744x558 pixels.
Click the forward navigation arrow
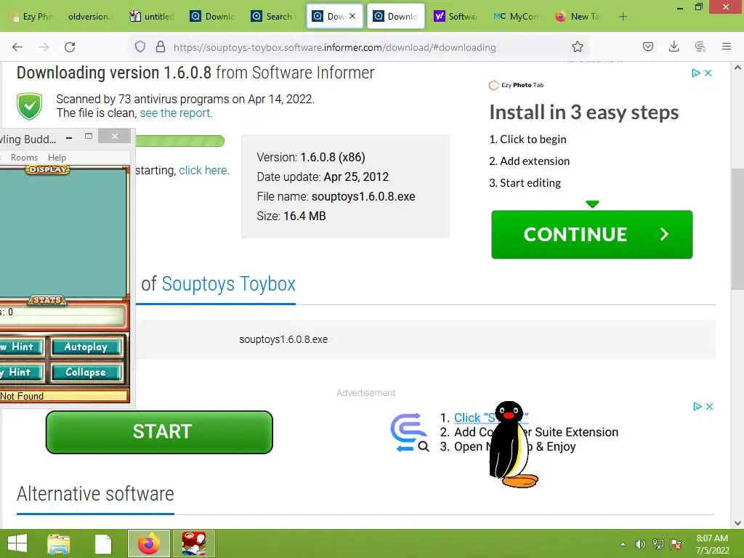point(44,47)
